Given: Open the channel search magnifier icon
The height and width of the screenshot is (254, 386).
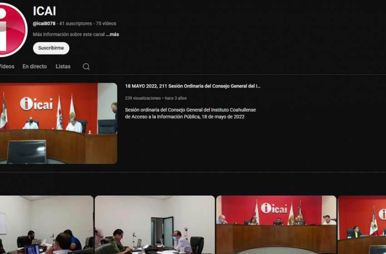Looking at the screenshot, I should coord(86,67).
